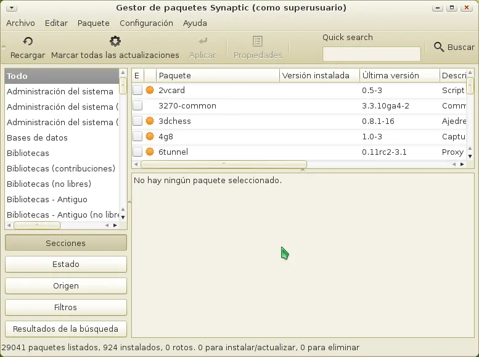
Task: Select first Administración del sistema section
Action: point(62,91)
